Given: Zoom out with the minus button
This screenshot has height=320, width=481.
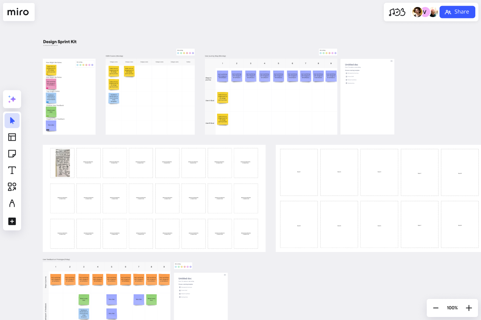Looking at the screenshot, I should 436,308.
